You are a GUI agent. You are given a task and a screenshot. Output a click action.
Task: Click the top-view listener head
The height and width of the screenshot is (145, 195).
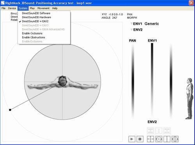point(62,81)
